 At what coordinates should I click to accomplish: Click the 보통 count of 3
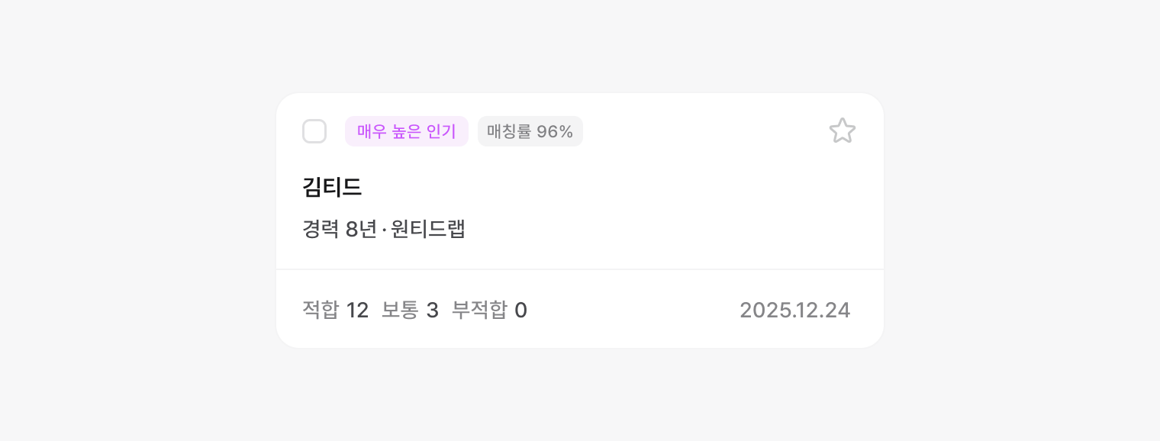[432, 310]
